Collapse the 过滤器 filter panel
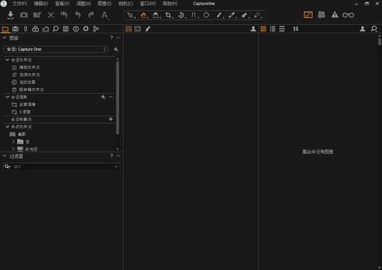 coord(4,156)
